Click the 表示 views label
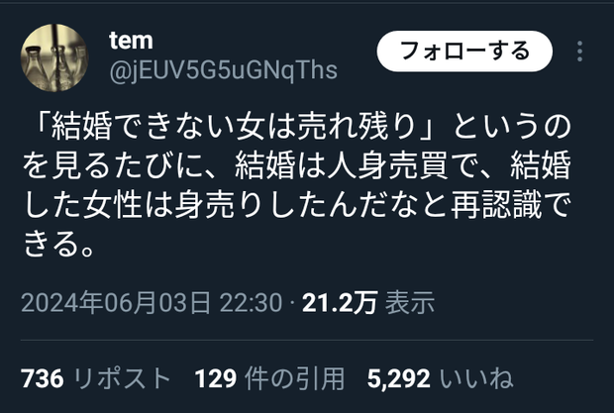This screenshot has height=413, width=614. pyautogui.click(x=410, y=303)
